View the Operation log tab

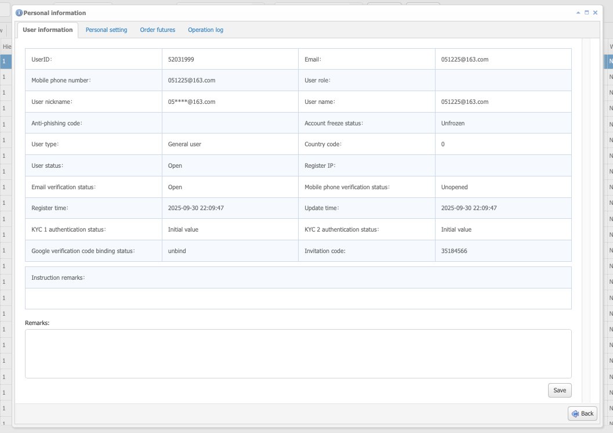pyautogui.click(x=205, y=30)
